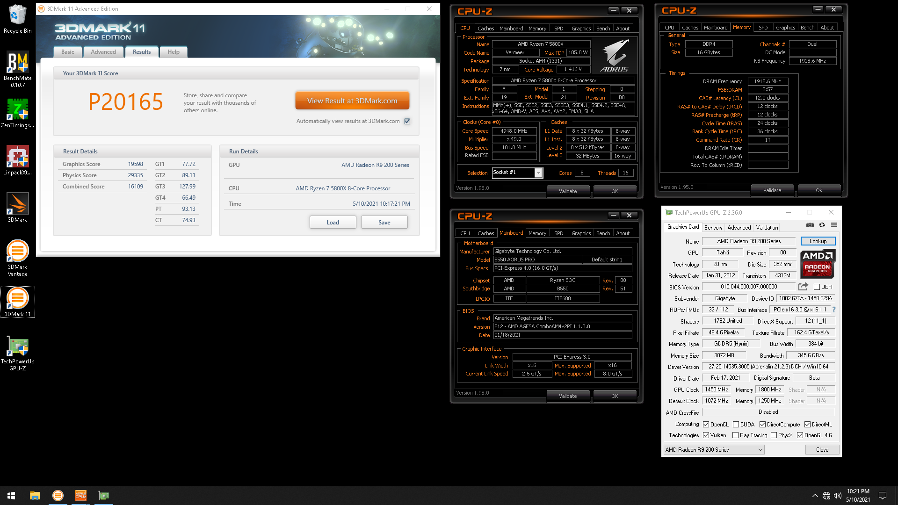Toggle automatically view results at 3DMark.com
The width and height of the screenshot is (898, 505).
tap(407, 121)
